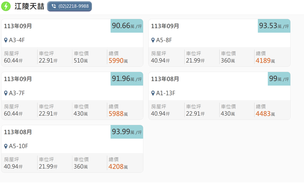Select the 90.66萬/坪 price badge
The image size is (304, 183).
127,26
